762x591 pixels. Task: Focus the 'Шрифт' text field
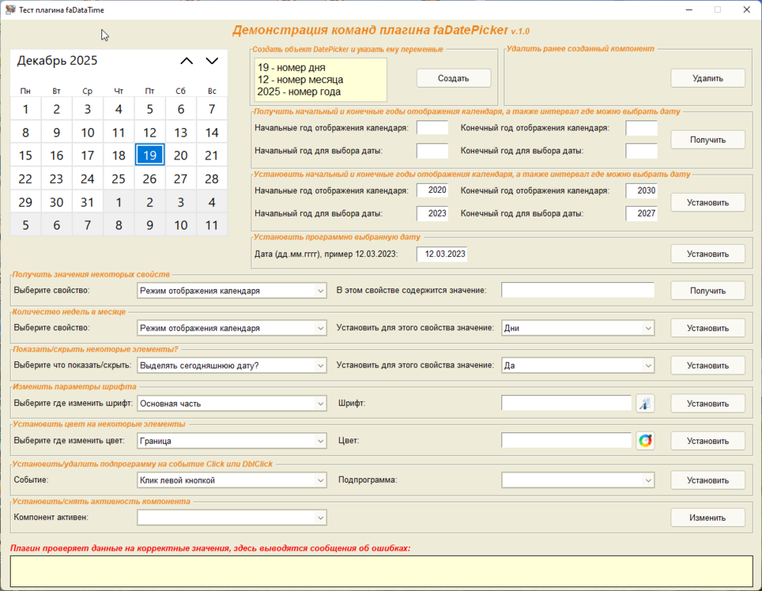[566, 403]
